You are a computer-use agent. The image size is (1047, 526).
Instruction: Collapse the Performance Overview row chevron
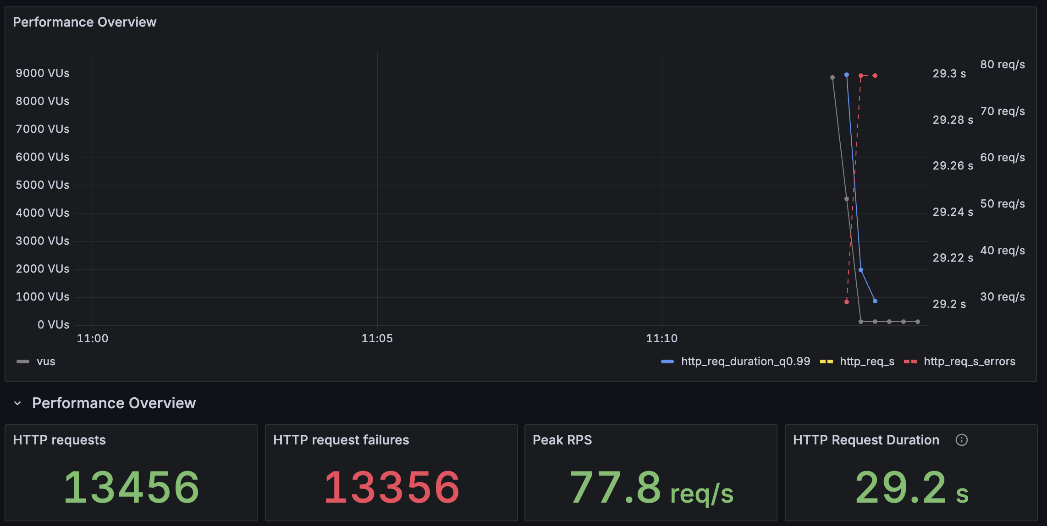click(17, 403)
